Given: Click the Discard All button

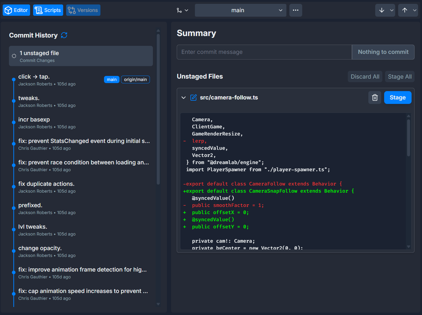Looking at the screenshot, I should click(x=365, y=77).
